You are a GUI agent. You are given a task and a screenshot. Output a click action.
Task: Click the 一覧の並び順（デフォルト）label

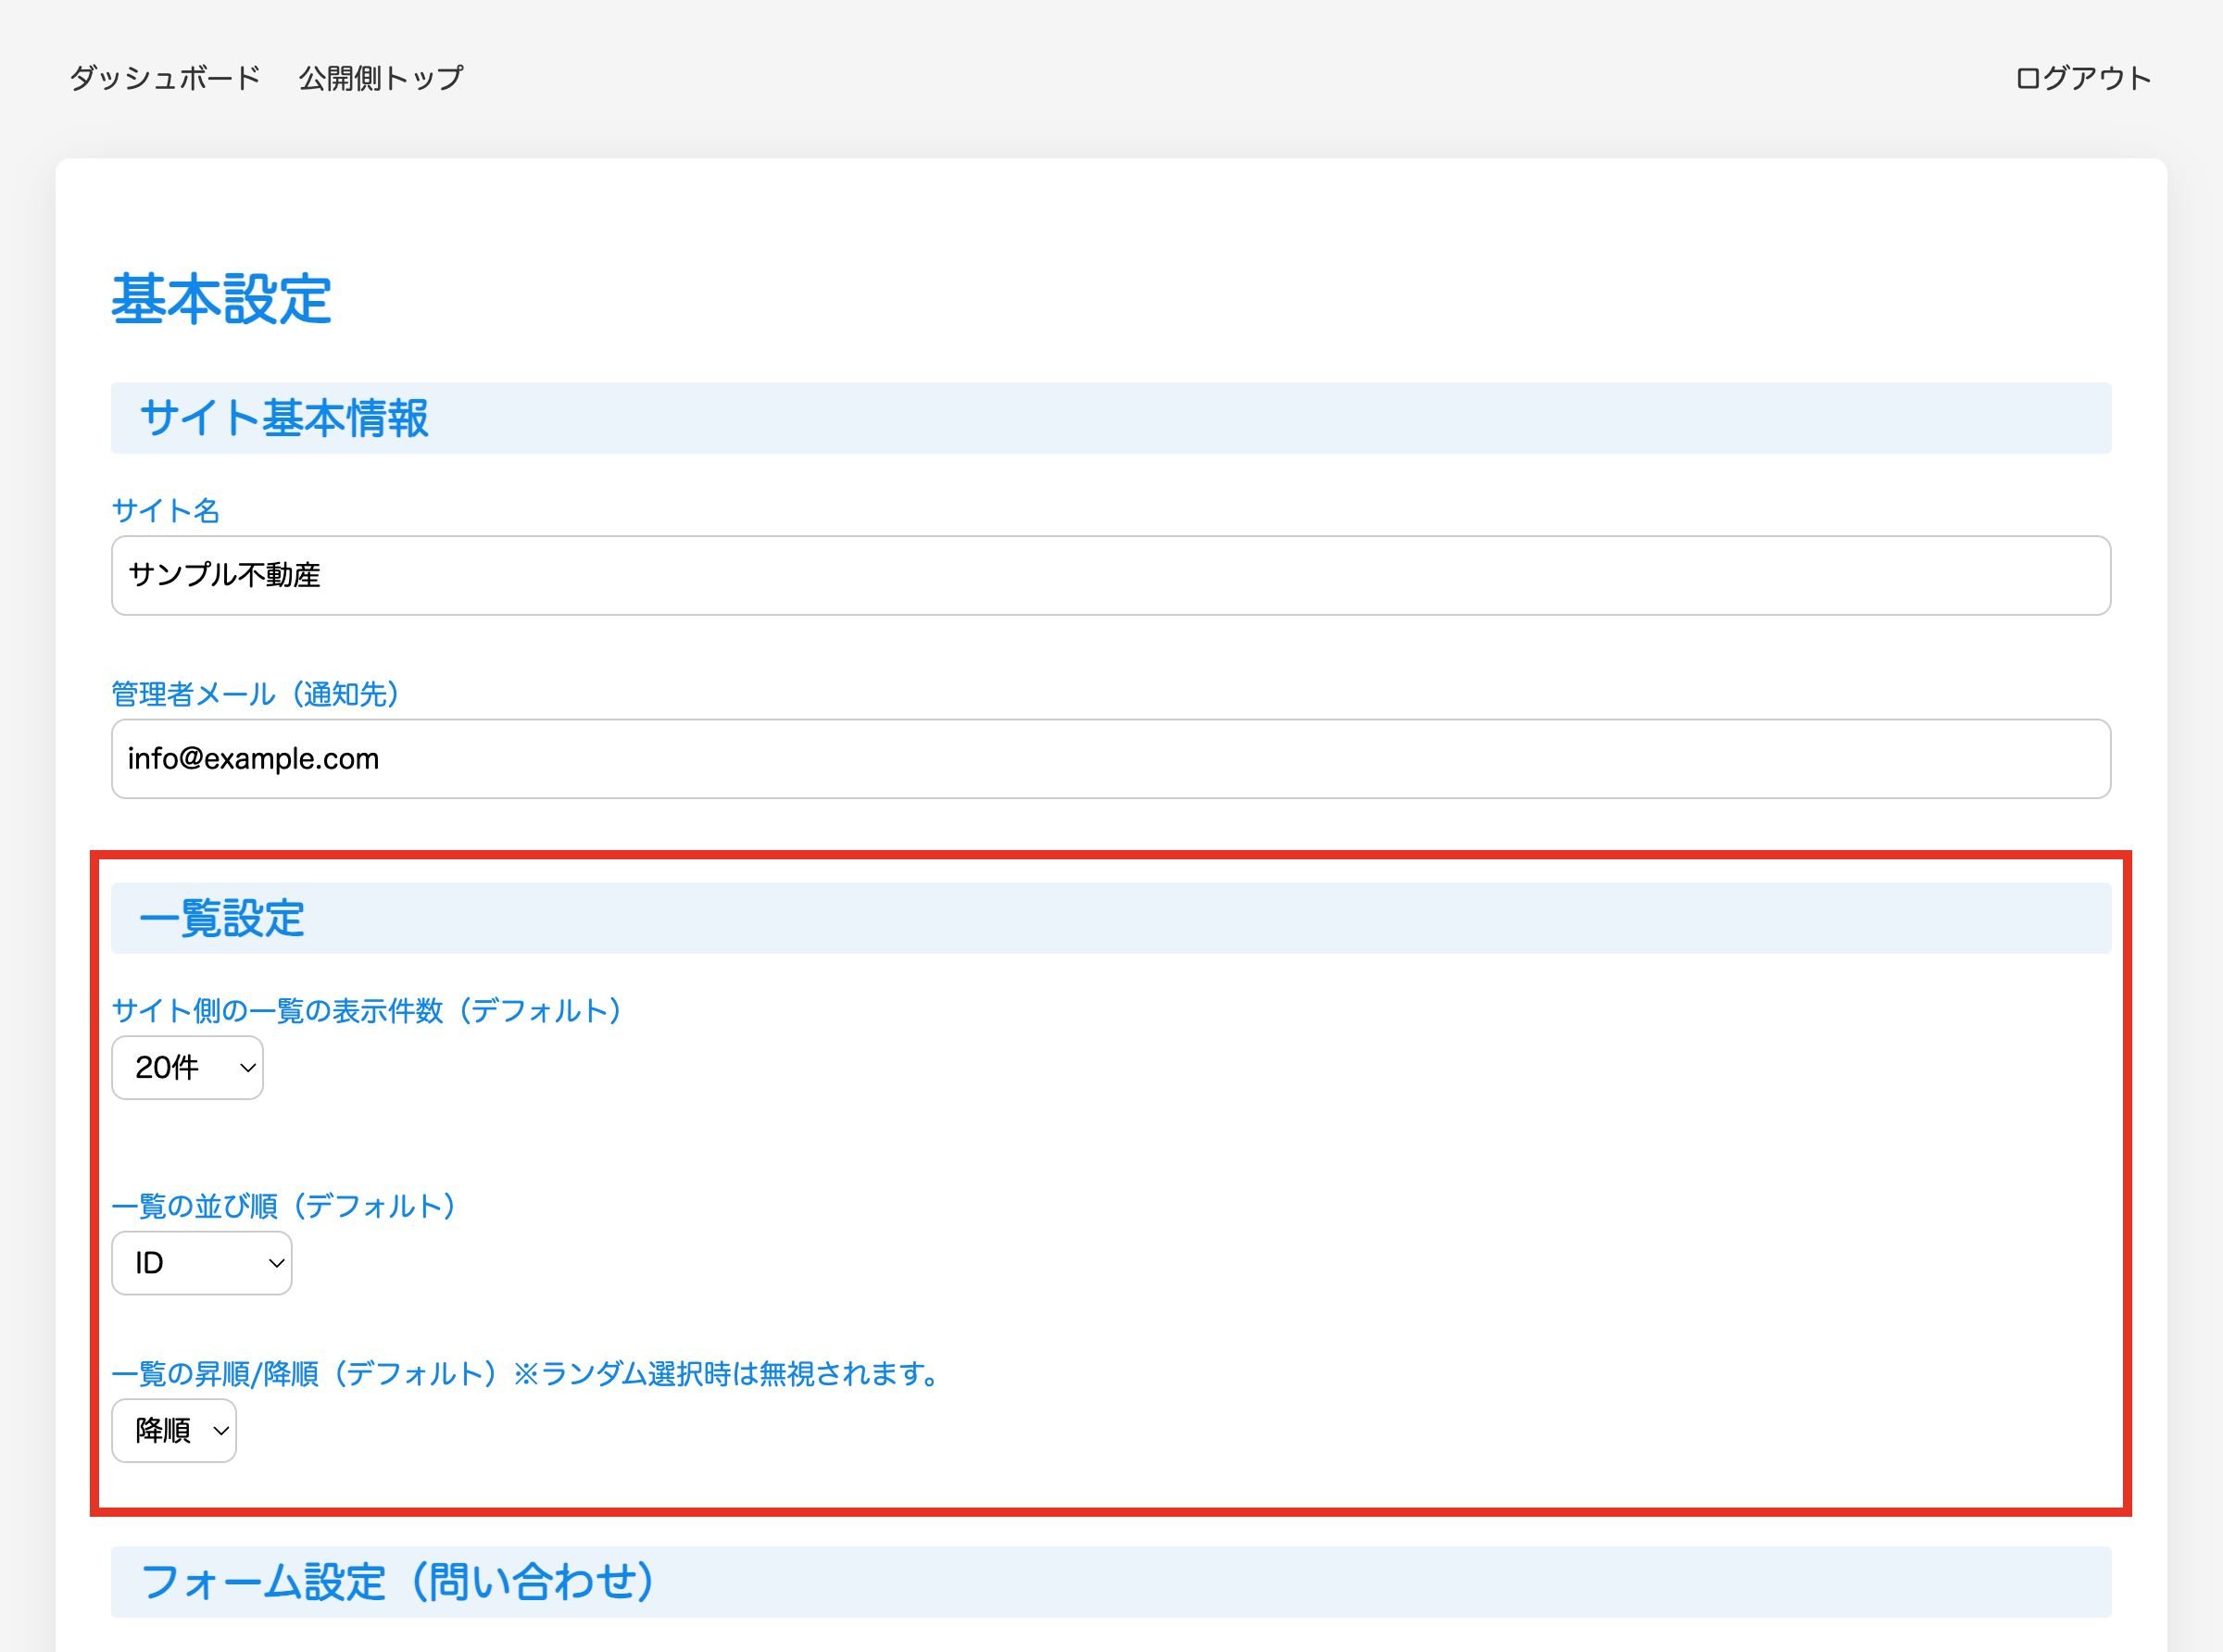(284, 1206)
